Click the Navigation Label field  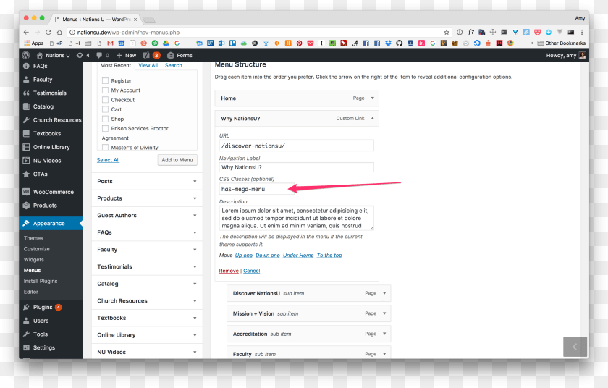pyautogui.click(x=296, y=167)
